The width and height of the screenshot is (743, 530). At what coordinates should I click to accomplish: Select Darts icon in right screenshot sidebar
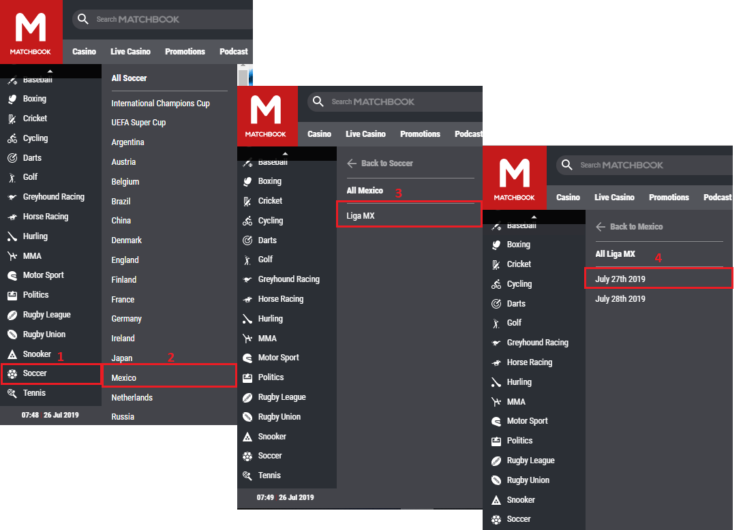(496, 304)
